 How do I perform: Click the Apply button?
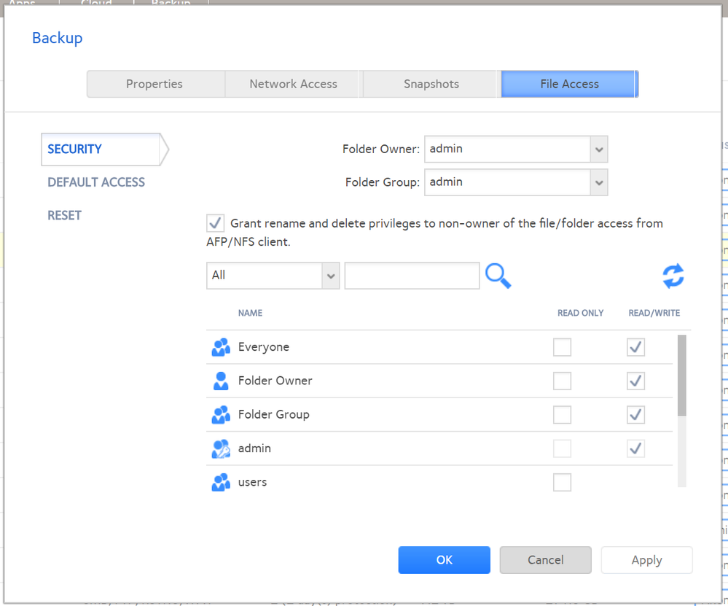[x=647, y=560]
